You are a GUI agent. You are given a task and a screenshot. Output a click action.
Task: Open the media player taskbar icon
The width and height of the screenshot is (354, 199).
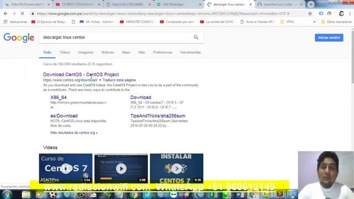(39, 195)
